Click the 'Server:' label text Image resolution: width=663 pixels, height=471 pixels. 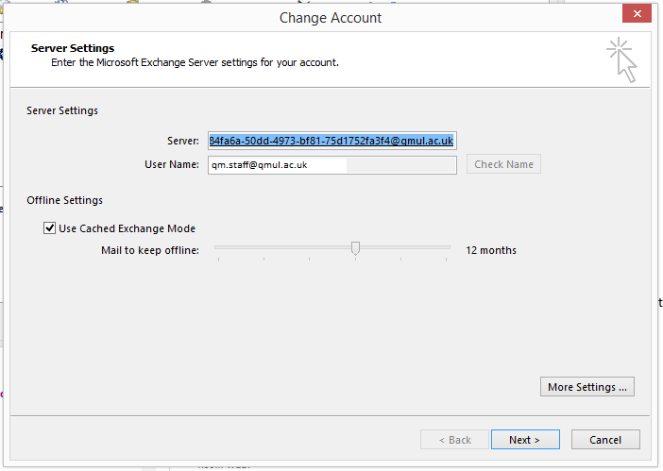[x=183, y=141]
